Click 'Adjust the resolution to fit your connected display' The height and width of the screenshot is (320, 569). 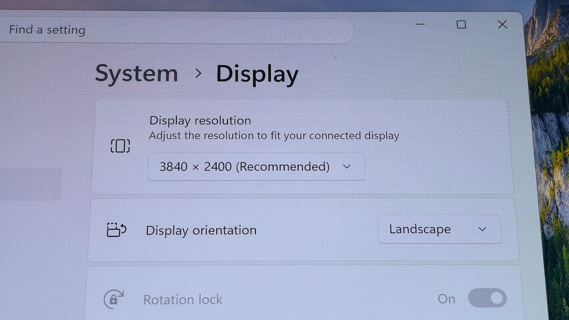coord(274,136)
